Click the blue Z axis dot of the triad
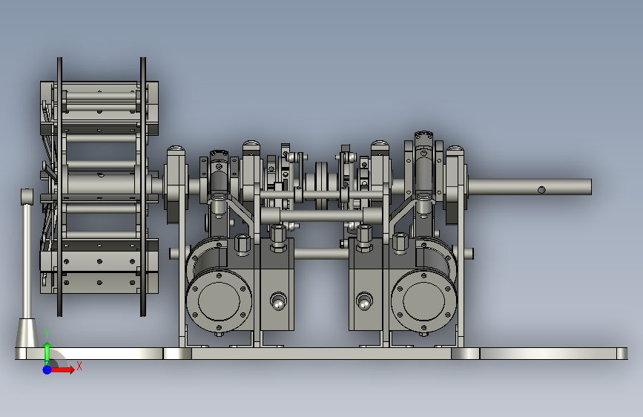Image resolution: width=643 pixels, height=417 pixels. [x=47, y=370]
